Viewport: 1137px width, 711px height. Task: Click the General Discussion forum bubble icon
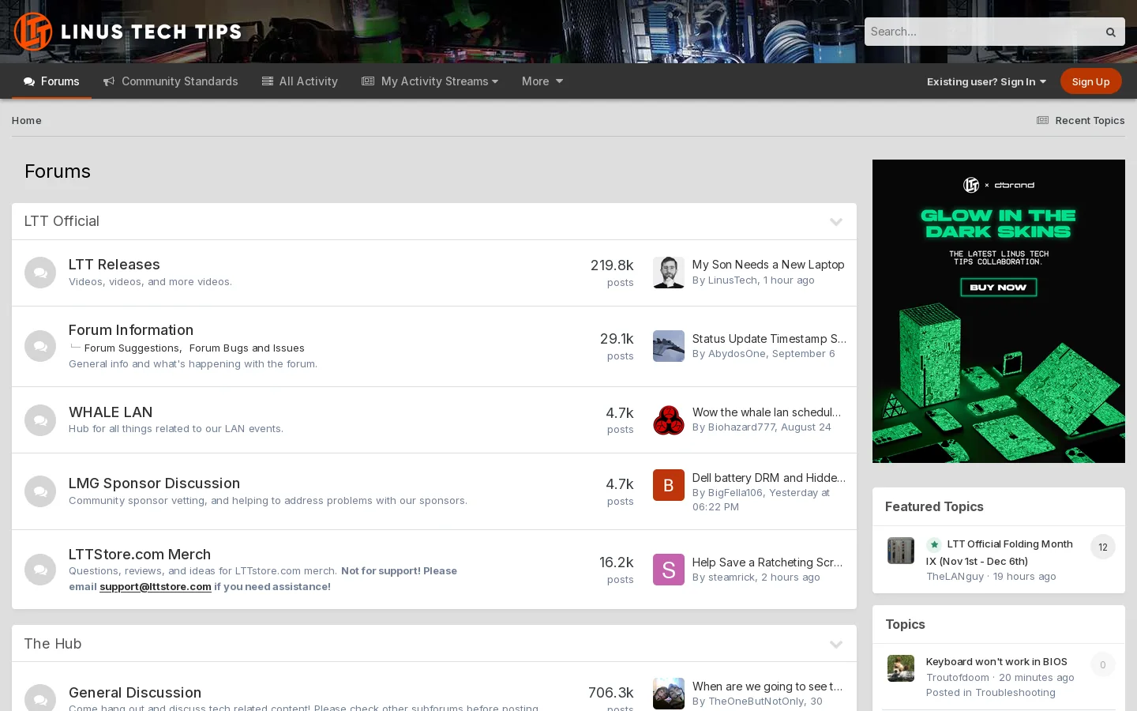40,698
